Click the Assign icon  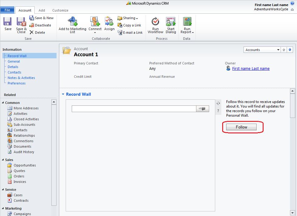(x=109, y=22)
